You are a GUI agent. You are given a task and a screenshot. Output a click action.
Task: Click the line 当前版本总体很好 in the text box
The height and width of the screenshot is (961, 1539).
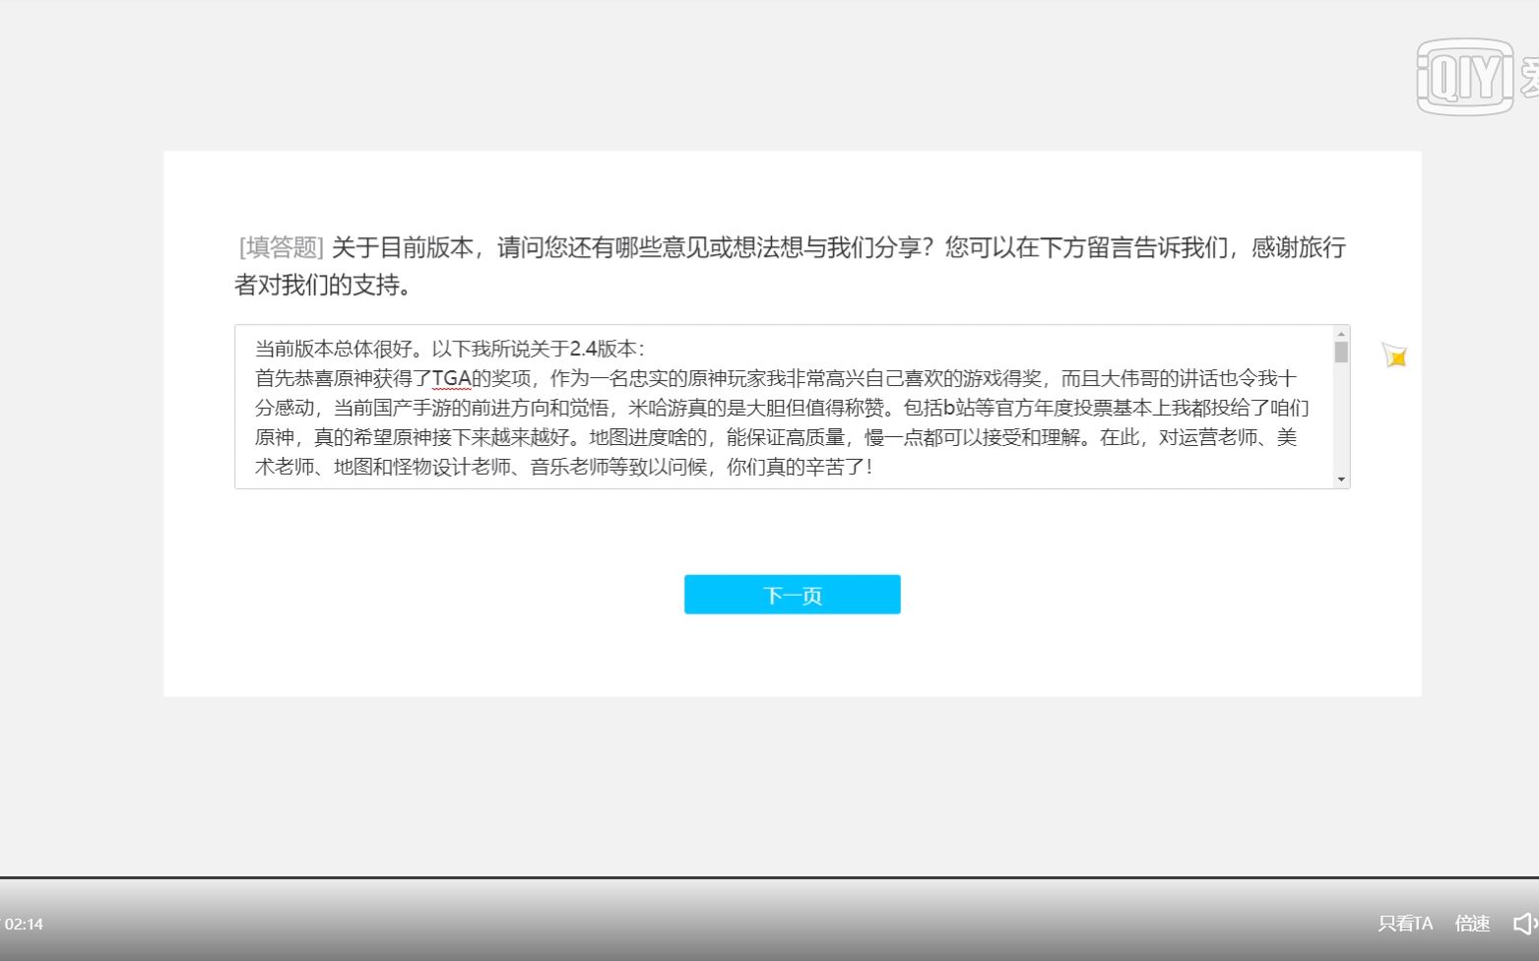(450, 349)
